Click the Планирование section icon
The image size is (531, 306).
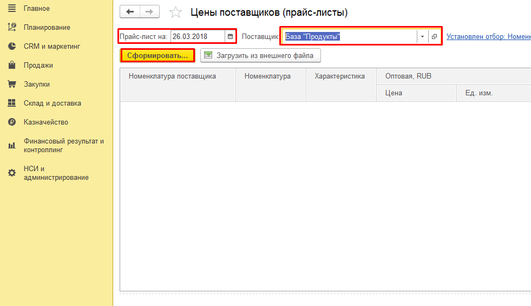click(x=11, y=27)
